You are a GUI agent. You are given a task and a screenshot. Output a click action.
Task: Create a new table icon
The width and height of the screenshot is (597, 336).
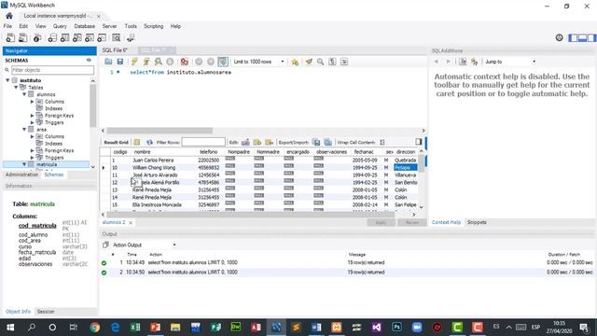point(64,37)
